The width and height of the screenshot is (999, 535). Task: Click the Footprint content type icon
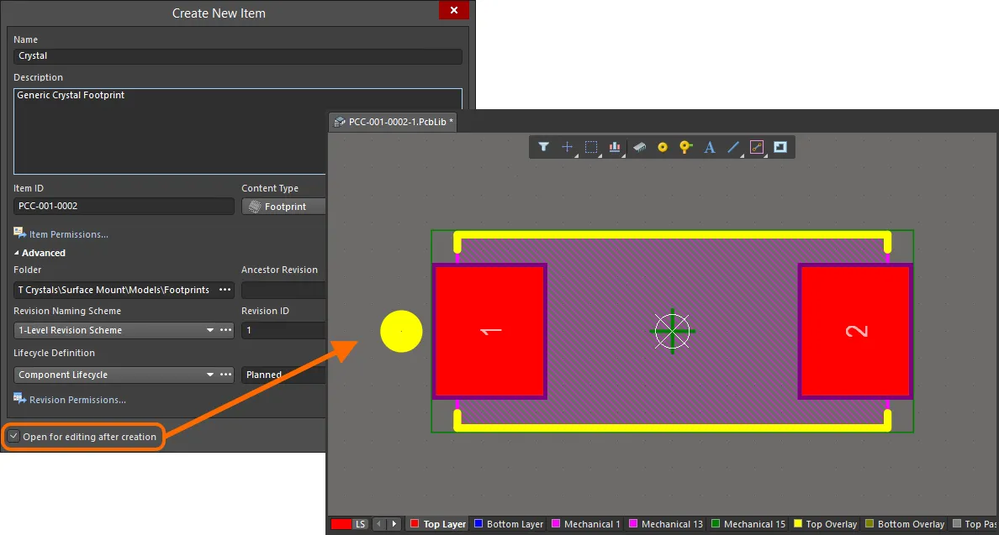tap(255, 207)
